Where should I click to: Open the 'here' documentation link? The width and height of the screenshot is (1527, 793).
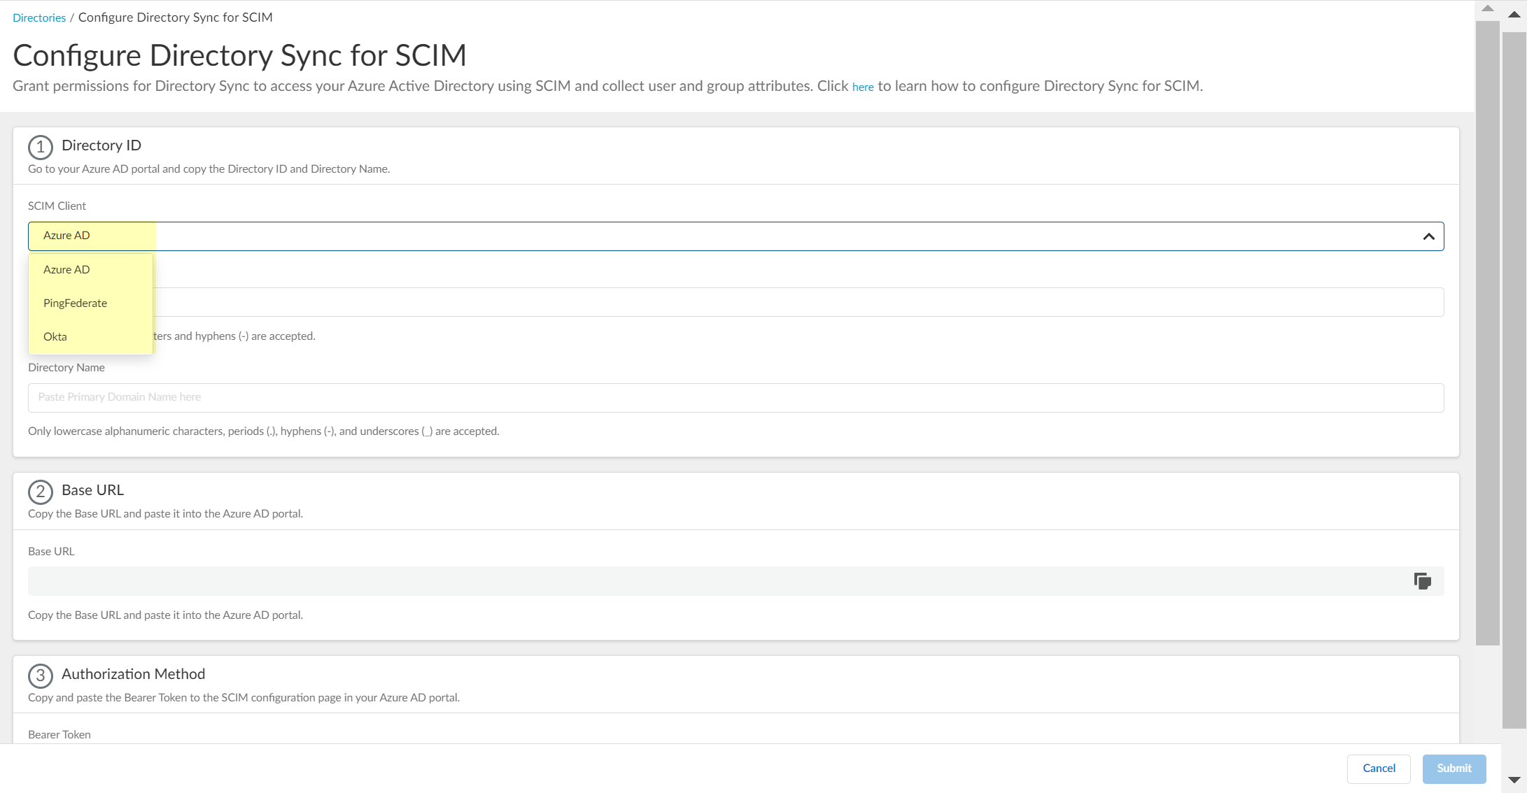pos(862,87)
